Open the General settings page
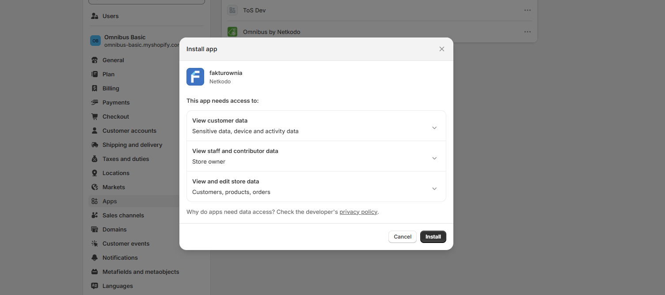The image size is (665, 295). tap(113, 60)
